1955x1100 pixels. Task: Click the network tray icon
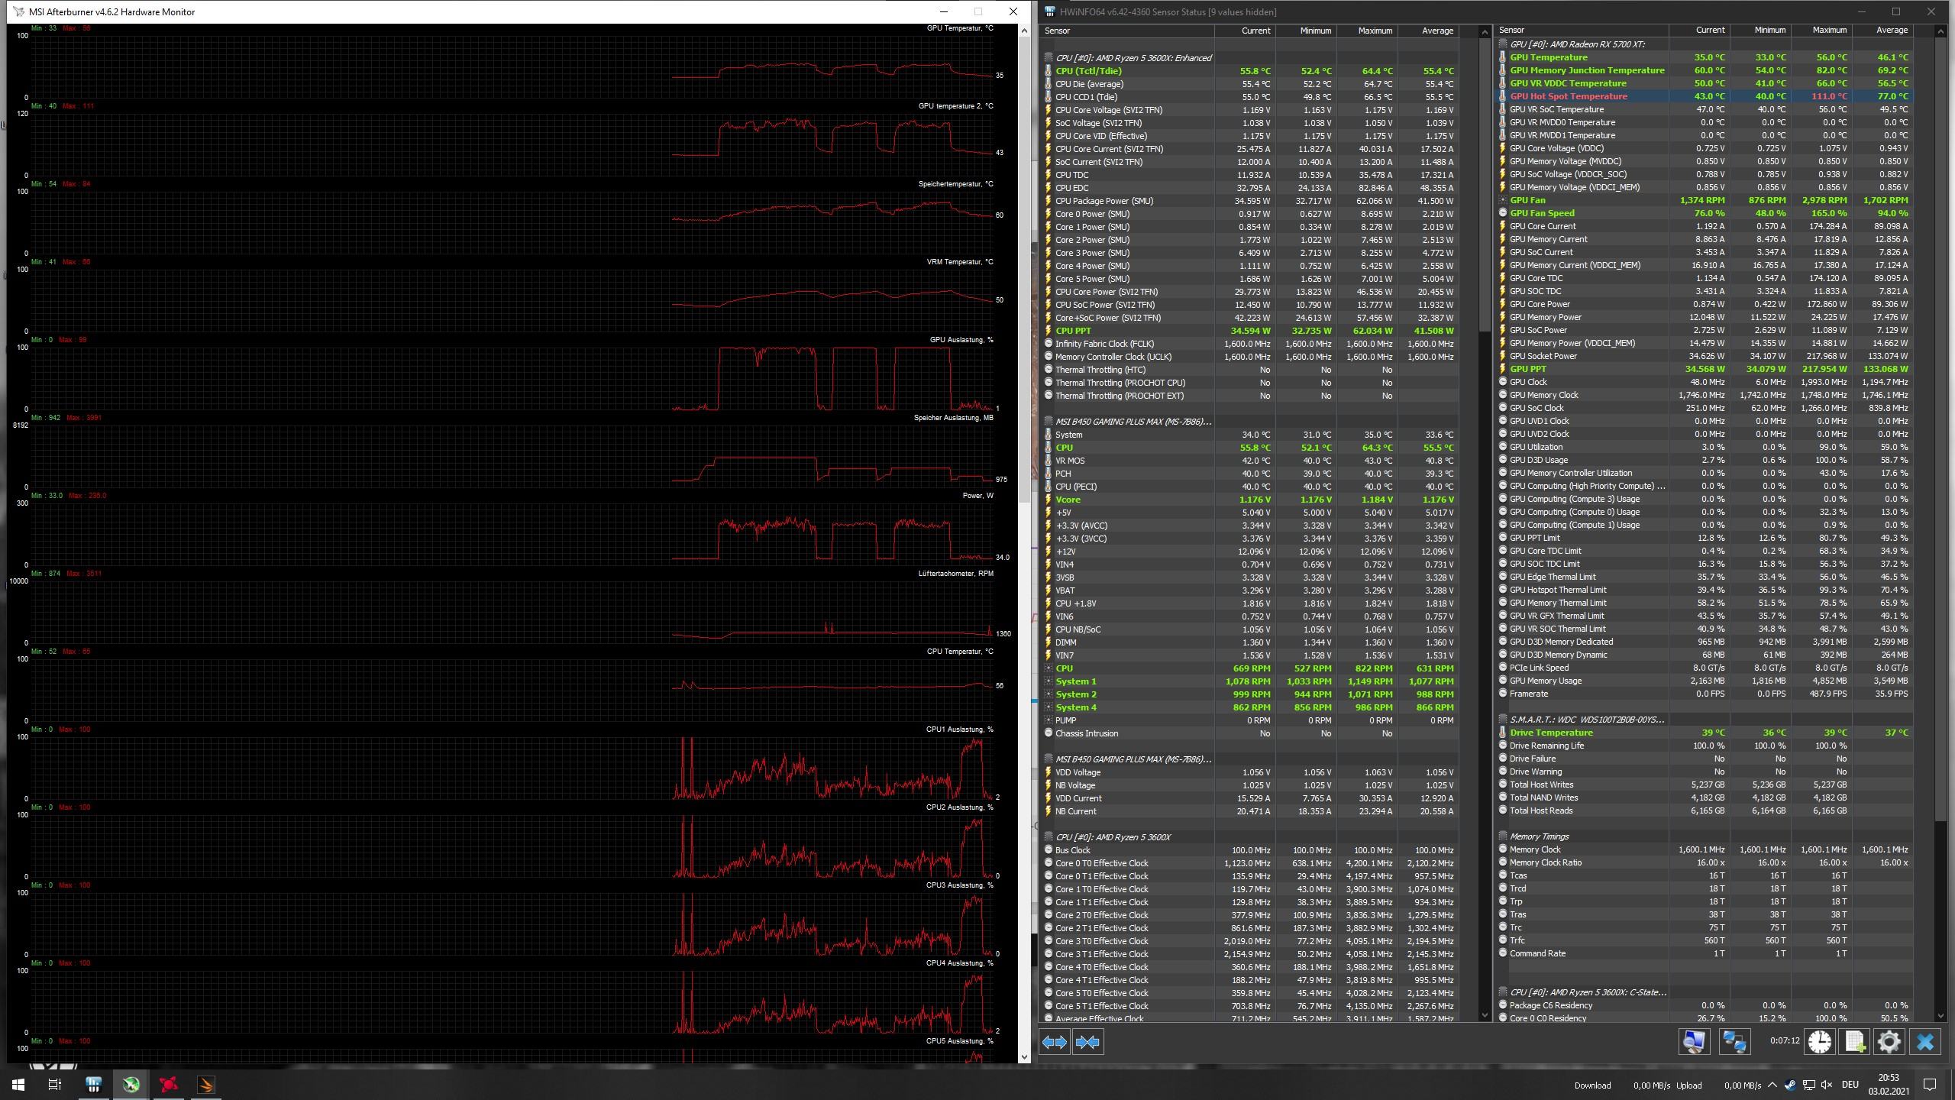click(1809, 1085)
